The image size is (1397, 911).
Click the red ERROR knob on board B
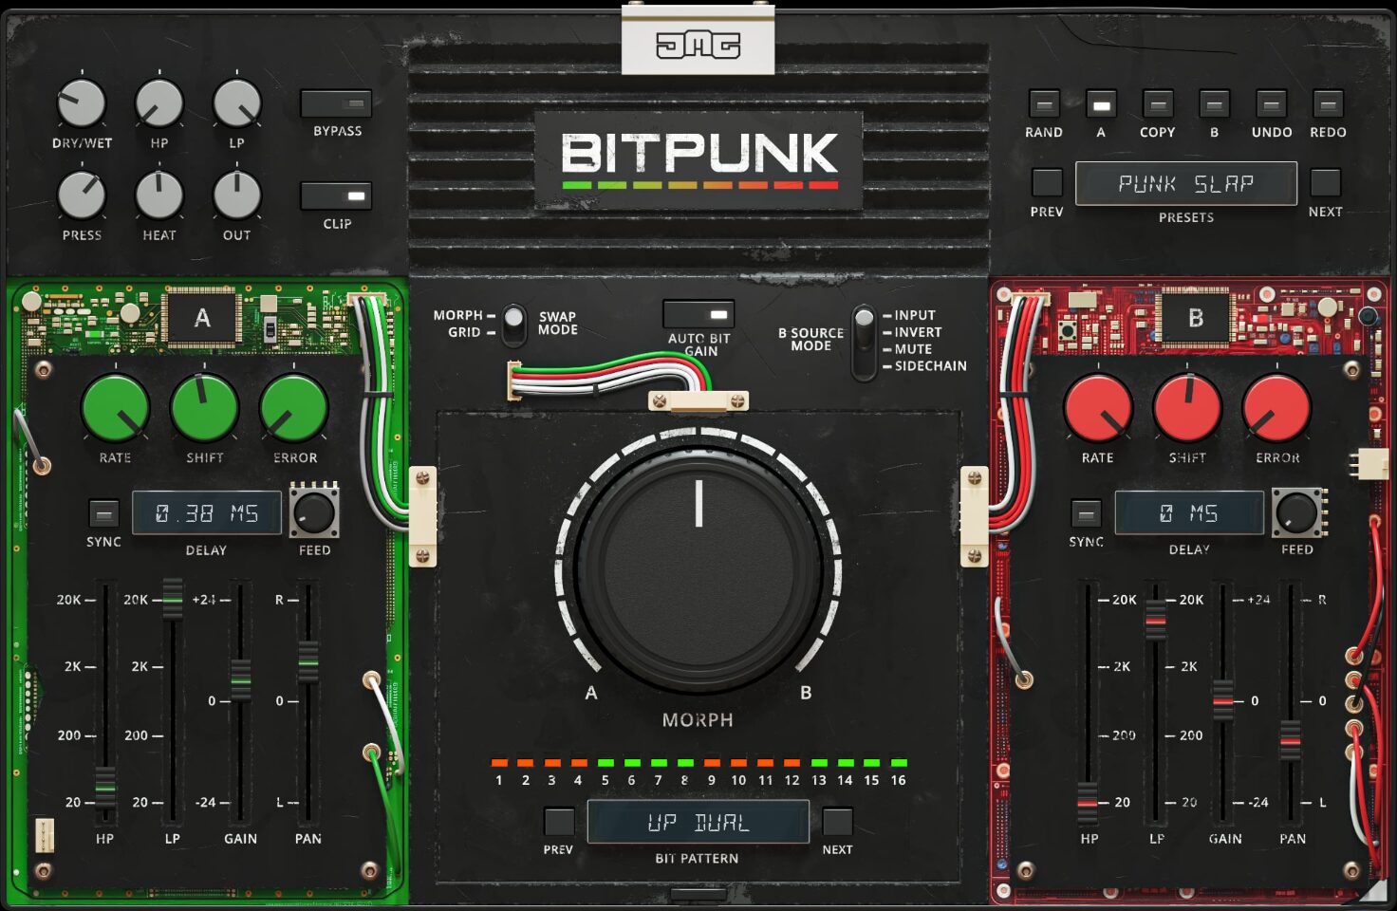click(1276, 408)
